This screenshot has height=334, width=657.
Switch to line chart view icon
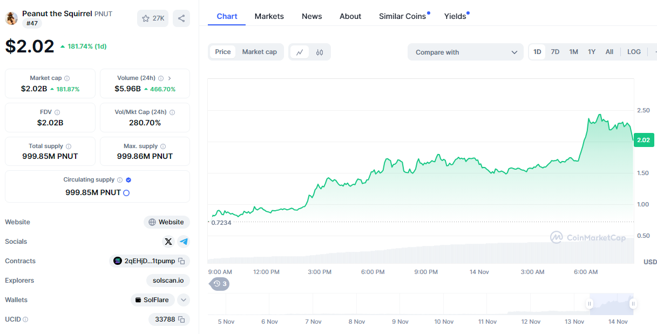coord(300,52)
